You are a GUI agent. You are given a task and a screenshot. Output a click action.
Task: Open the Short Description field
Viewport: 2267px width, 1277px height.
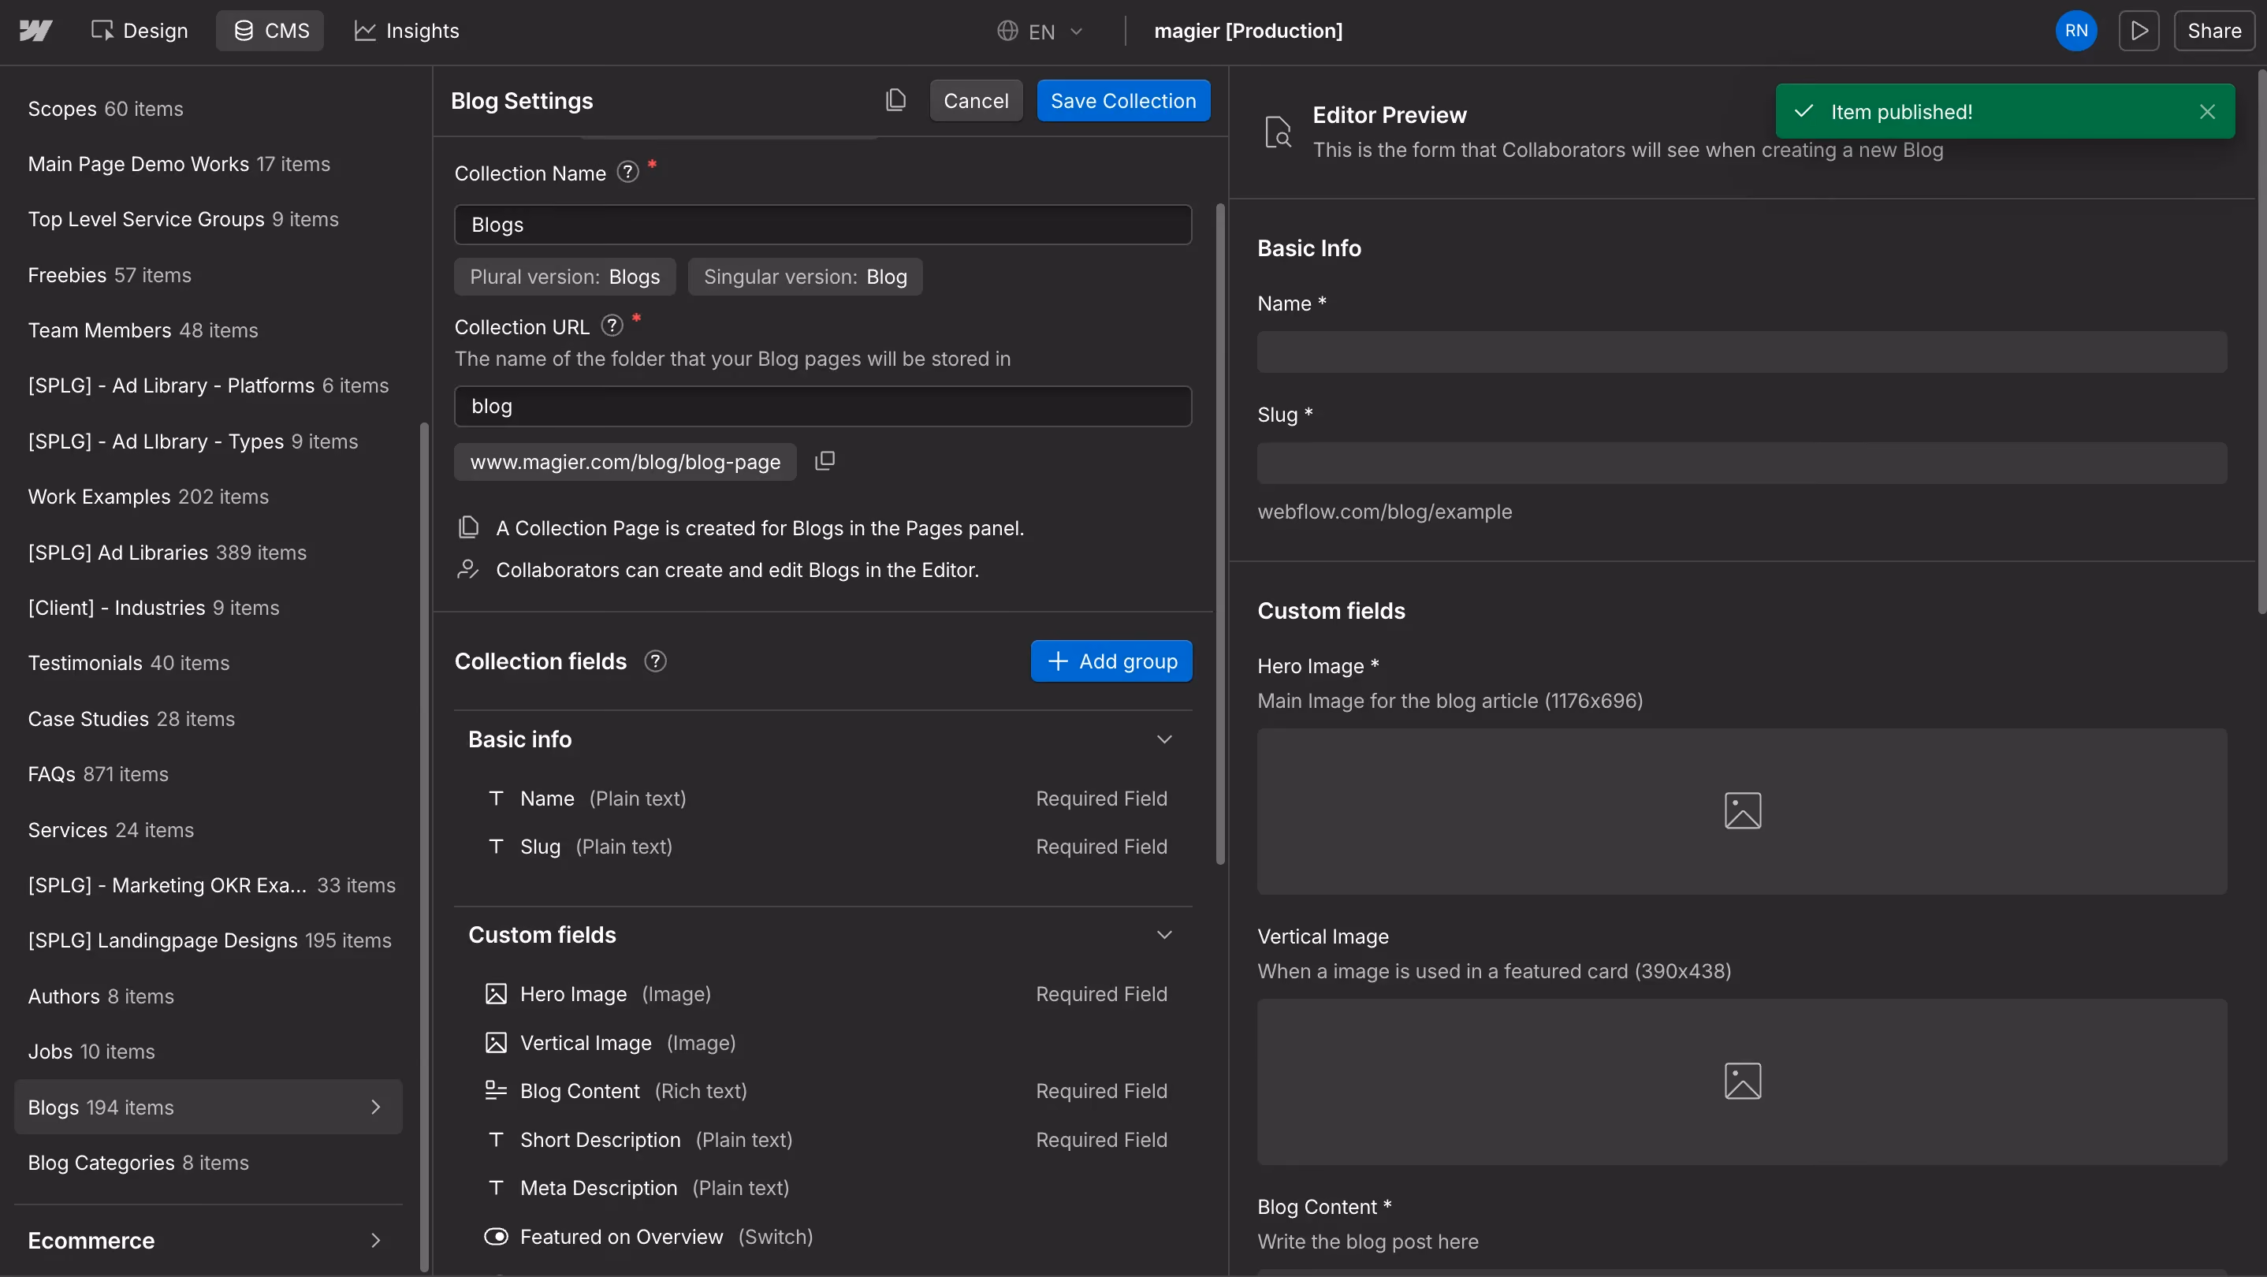823,1140
